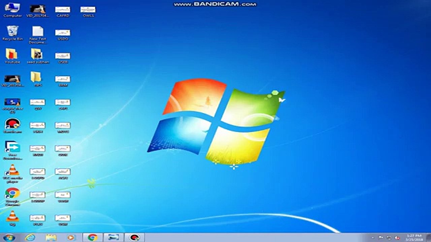Switch to Bandicam on the taskbar
This screenshot has height=242, width=431.
tap(134, 237)
